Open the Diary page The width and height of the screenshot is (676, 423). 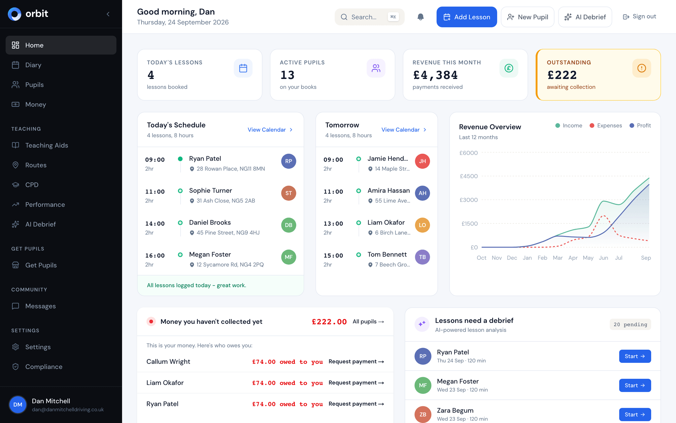[x=61, y=65]
